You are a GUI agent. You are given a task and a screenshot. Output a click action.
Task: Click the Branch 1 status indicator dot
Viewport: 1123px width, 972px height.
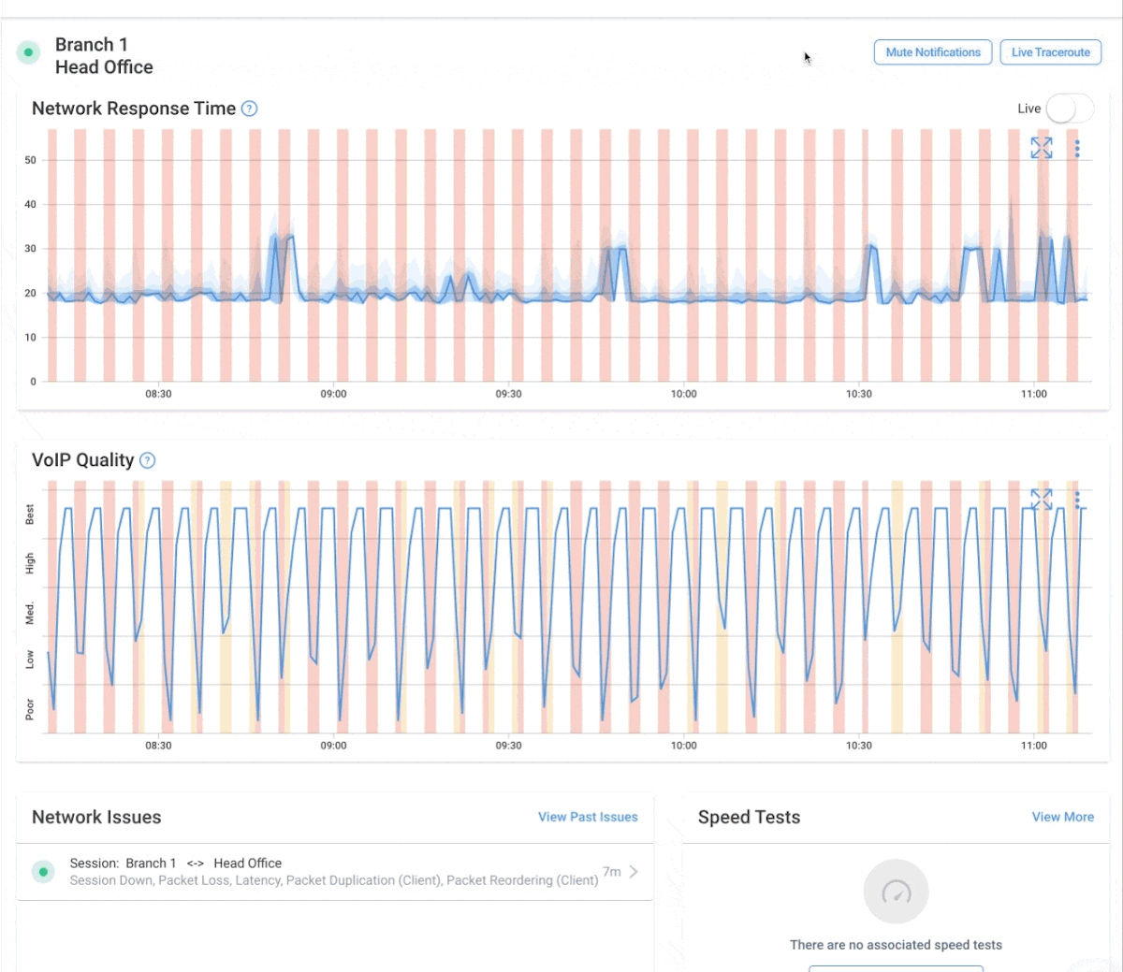pos(28,52)
